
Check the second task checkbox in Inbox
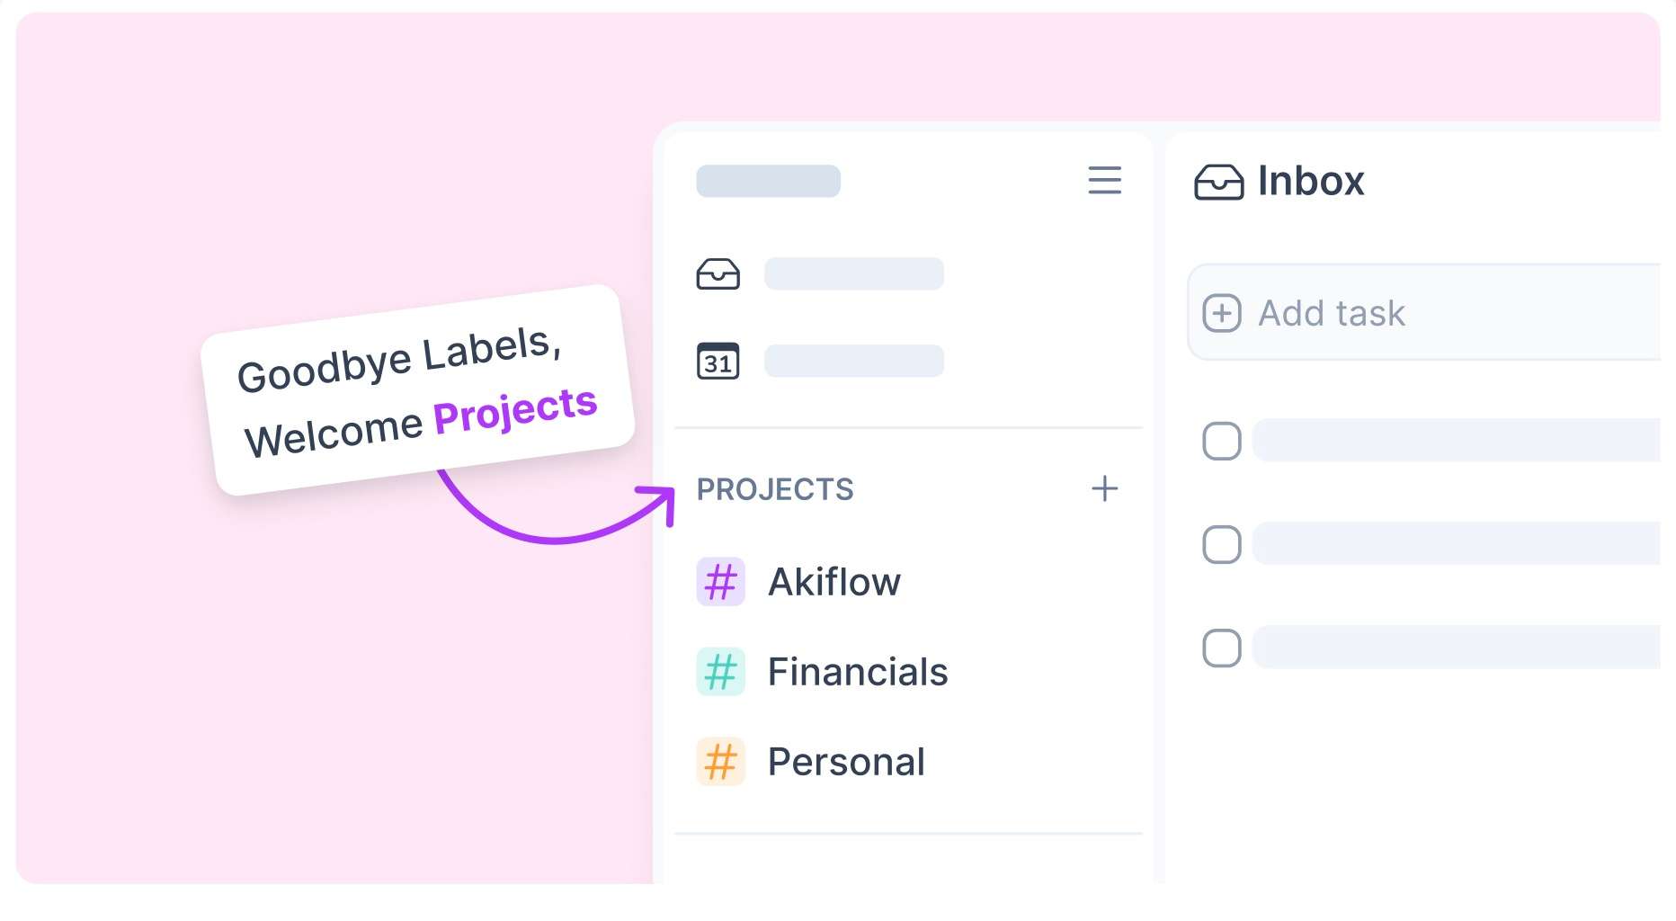click(x=1221, y=544)
